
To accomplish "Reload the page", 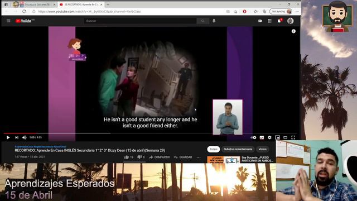I will [x=24, y=11].
